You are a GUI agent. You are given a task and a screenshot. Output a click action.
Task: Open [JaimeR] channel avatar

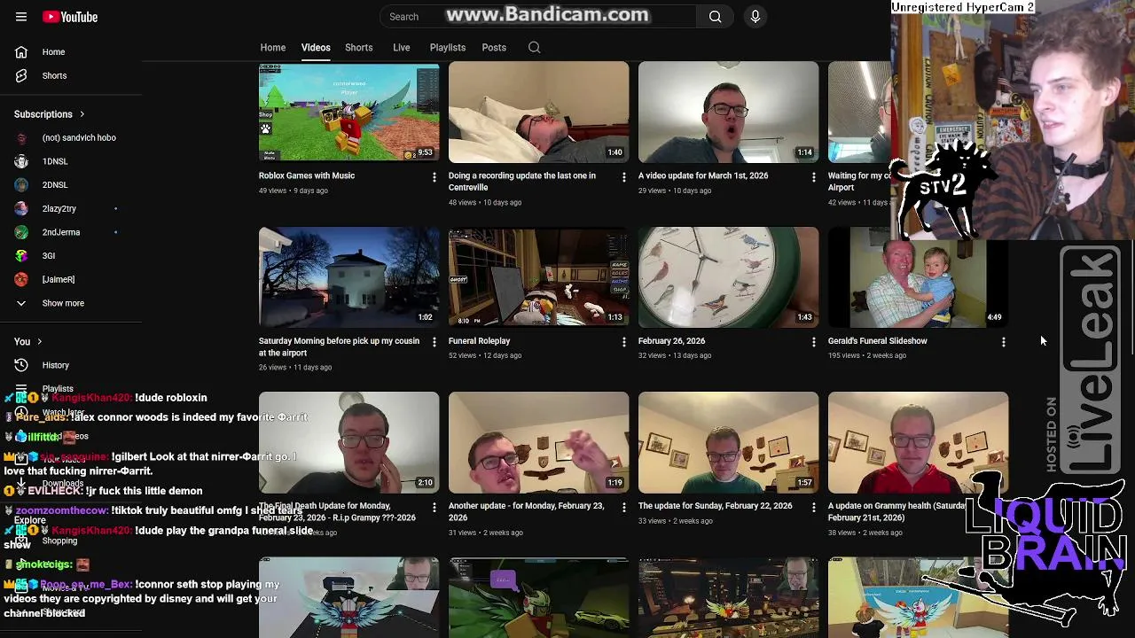[21, 280]
